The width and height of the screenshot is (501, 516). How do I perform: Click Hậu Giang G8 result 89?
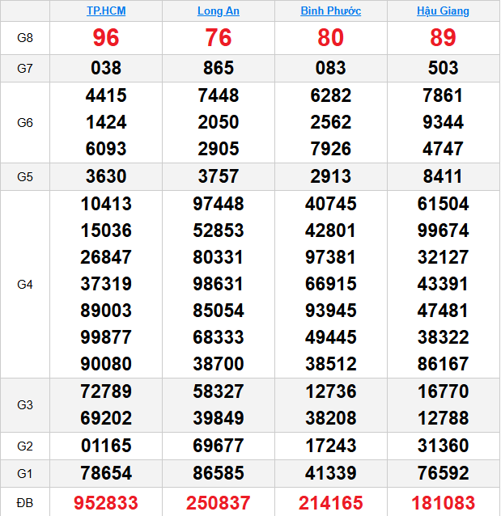(x=443, y=37)
